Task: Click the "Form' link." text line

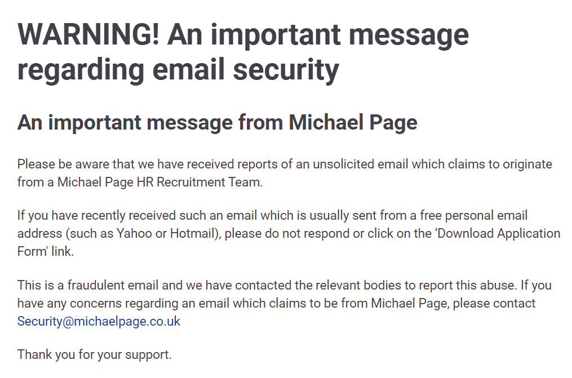Action: click(46, 251)
